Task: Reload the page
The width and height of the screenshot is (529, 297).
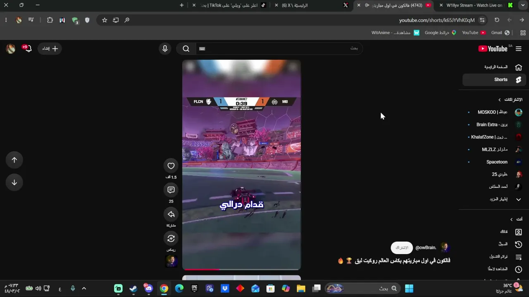Action: point(497,20)
